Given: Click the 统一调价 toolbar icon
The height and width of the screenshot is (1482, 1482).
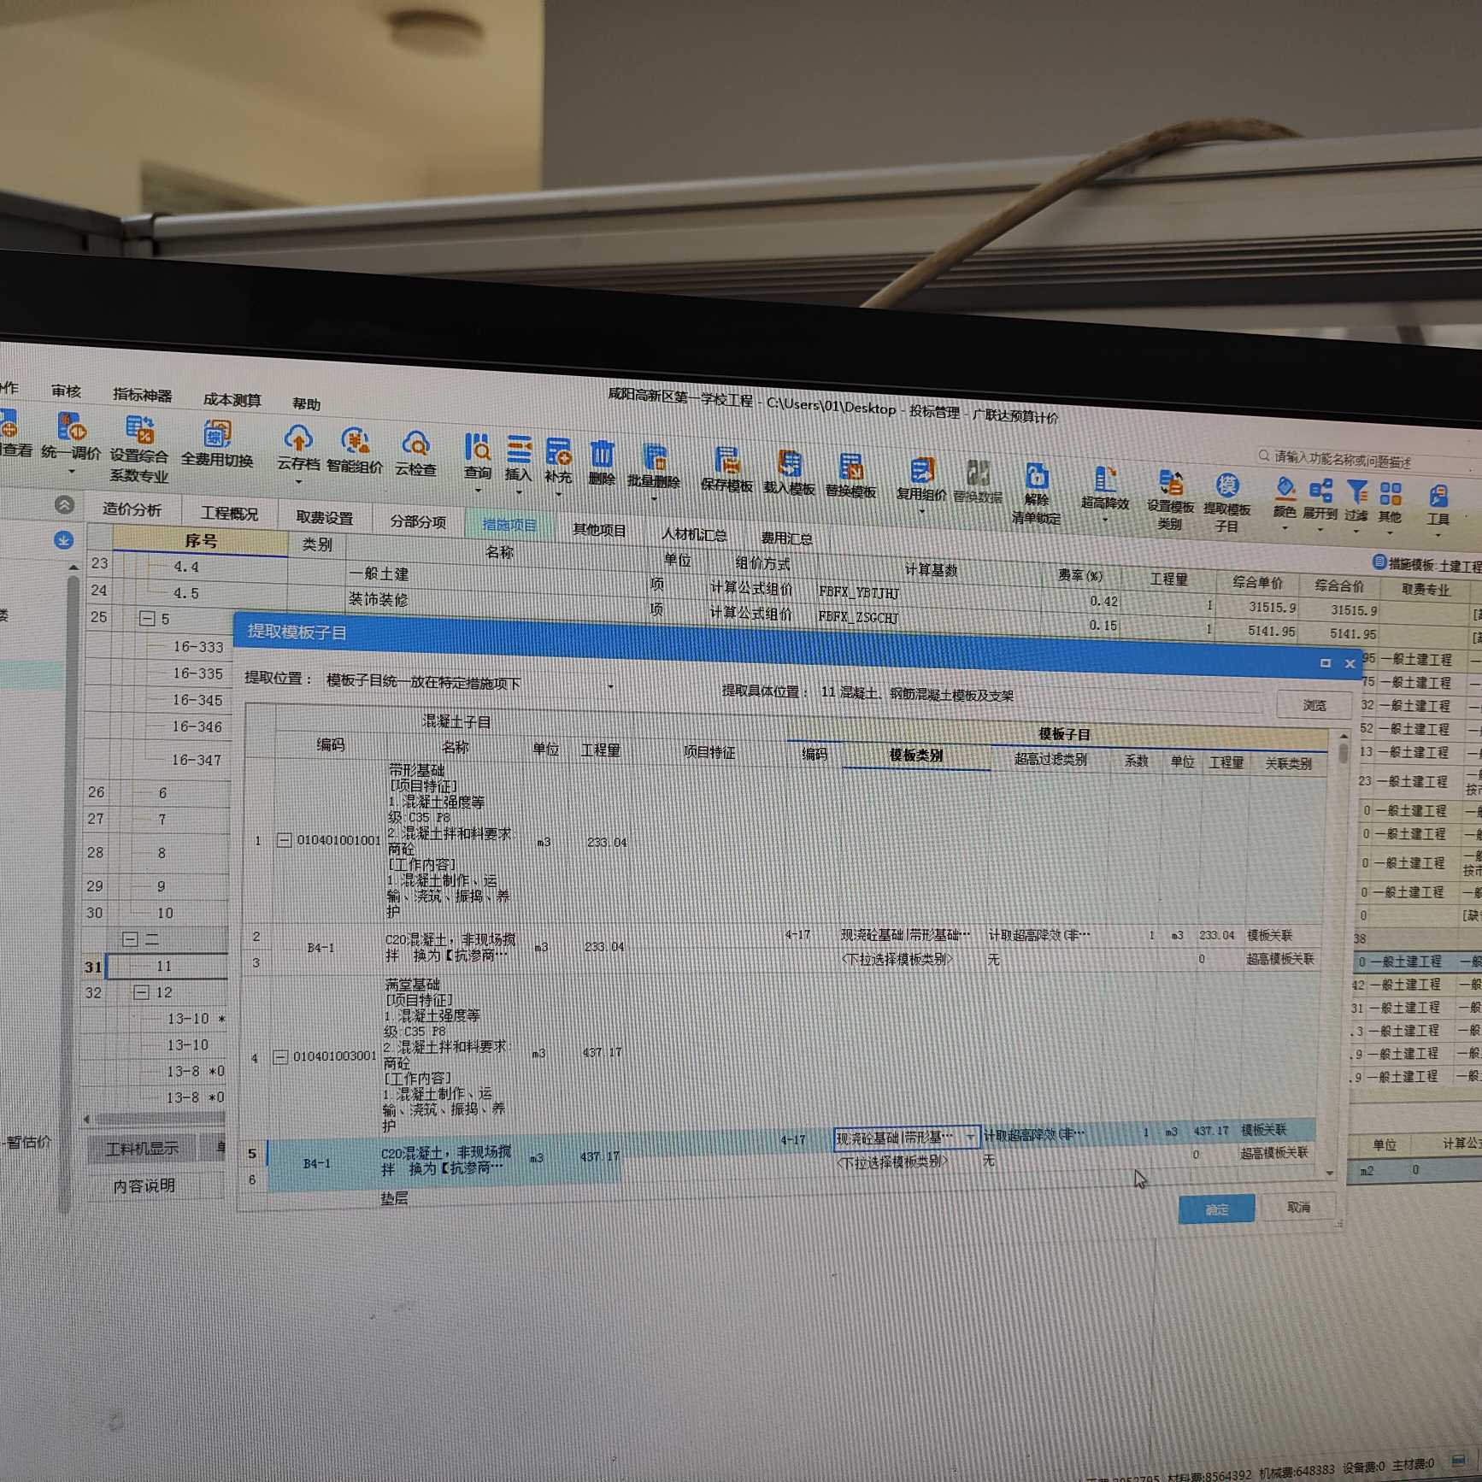Looking at the screenshot, I should [72, 426].
